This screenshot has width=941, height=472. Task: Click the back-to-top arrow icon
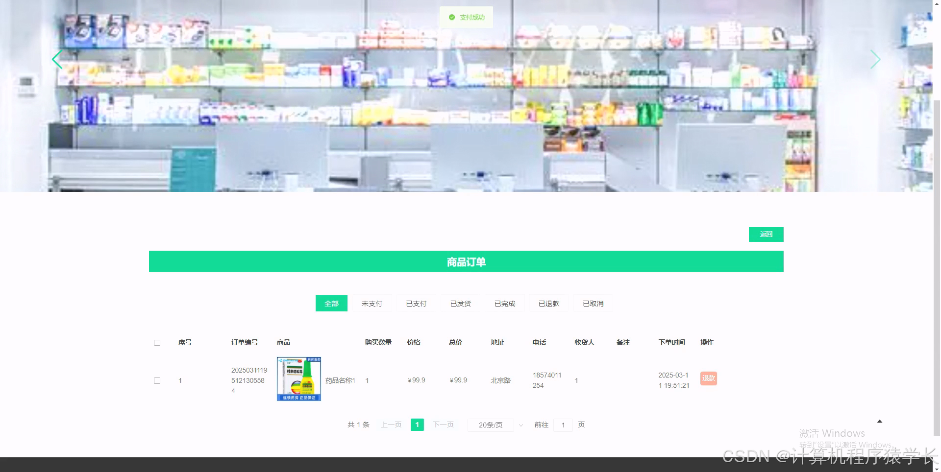(x=880, y=421)
